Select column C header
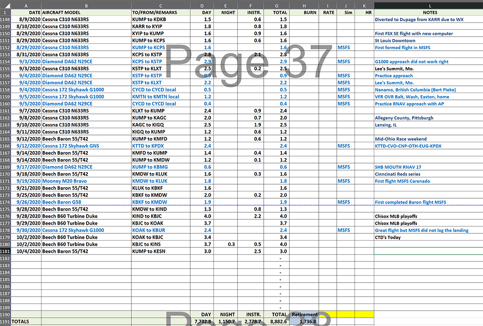483x326 pixels. click(x=161, y=5)
